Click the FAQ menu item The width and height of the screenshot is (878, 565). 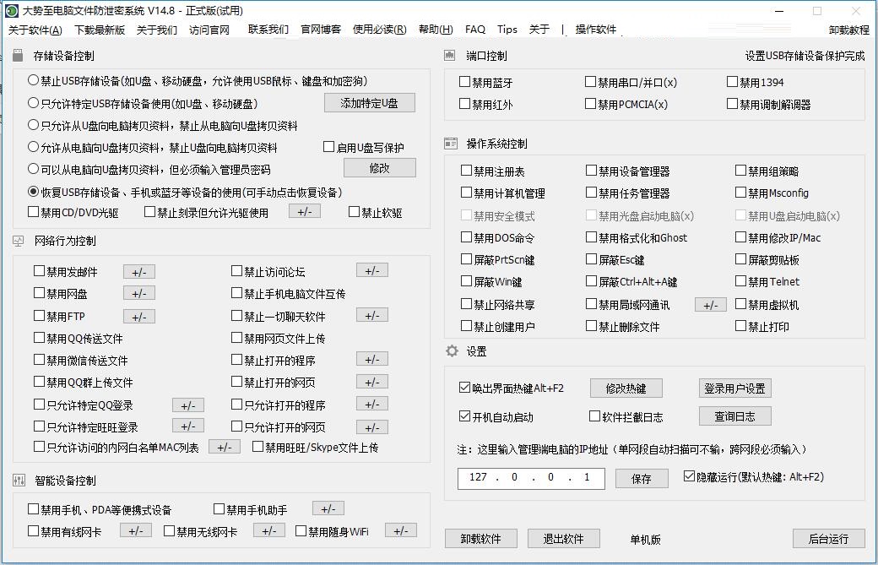(474, 30)
